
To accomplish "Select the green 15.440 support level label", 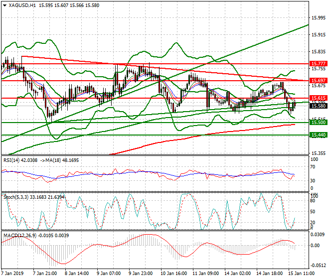I will [319, 135].
